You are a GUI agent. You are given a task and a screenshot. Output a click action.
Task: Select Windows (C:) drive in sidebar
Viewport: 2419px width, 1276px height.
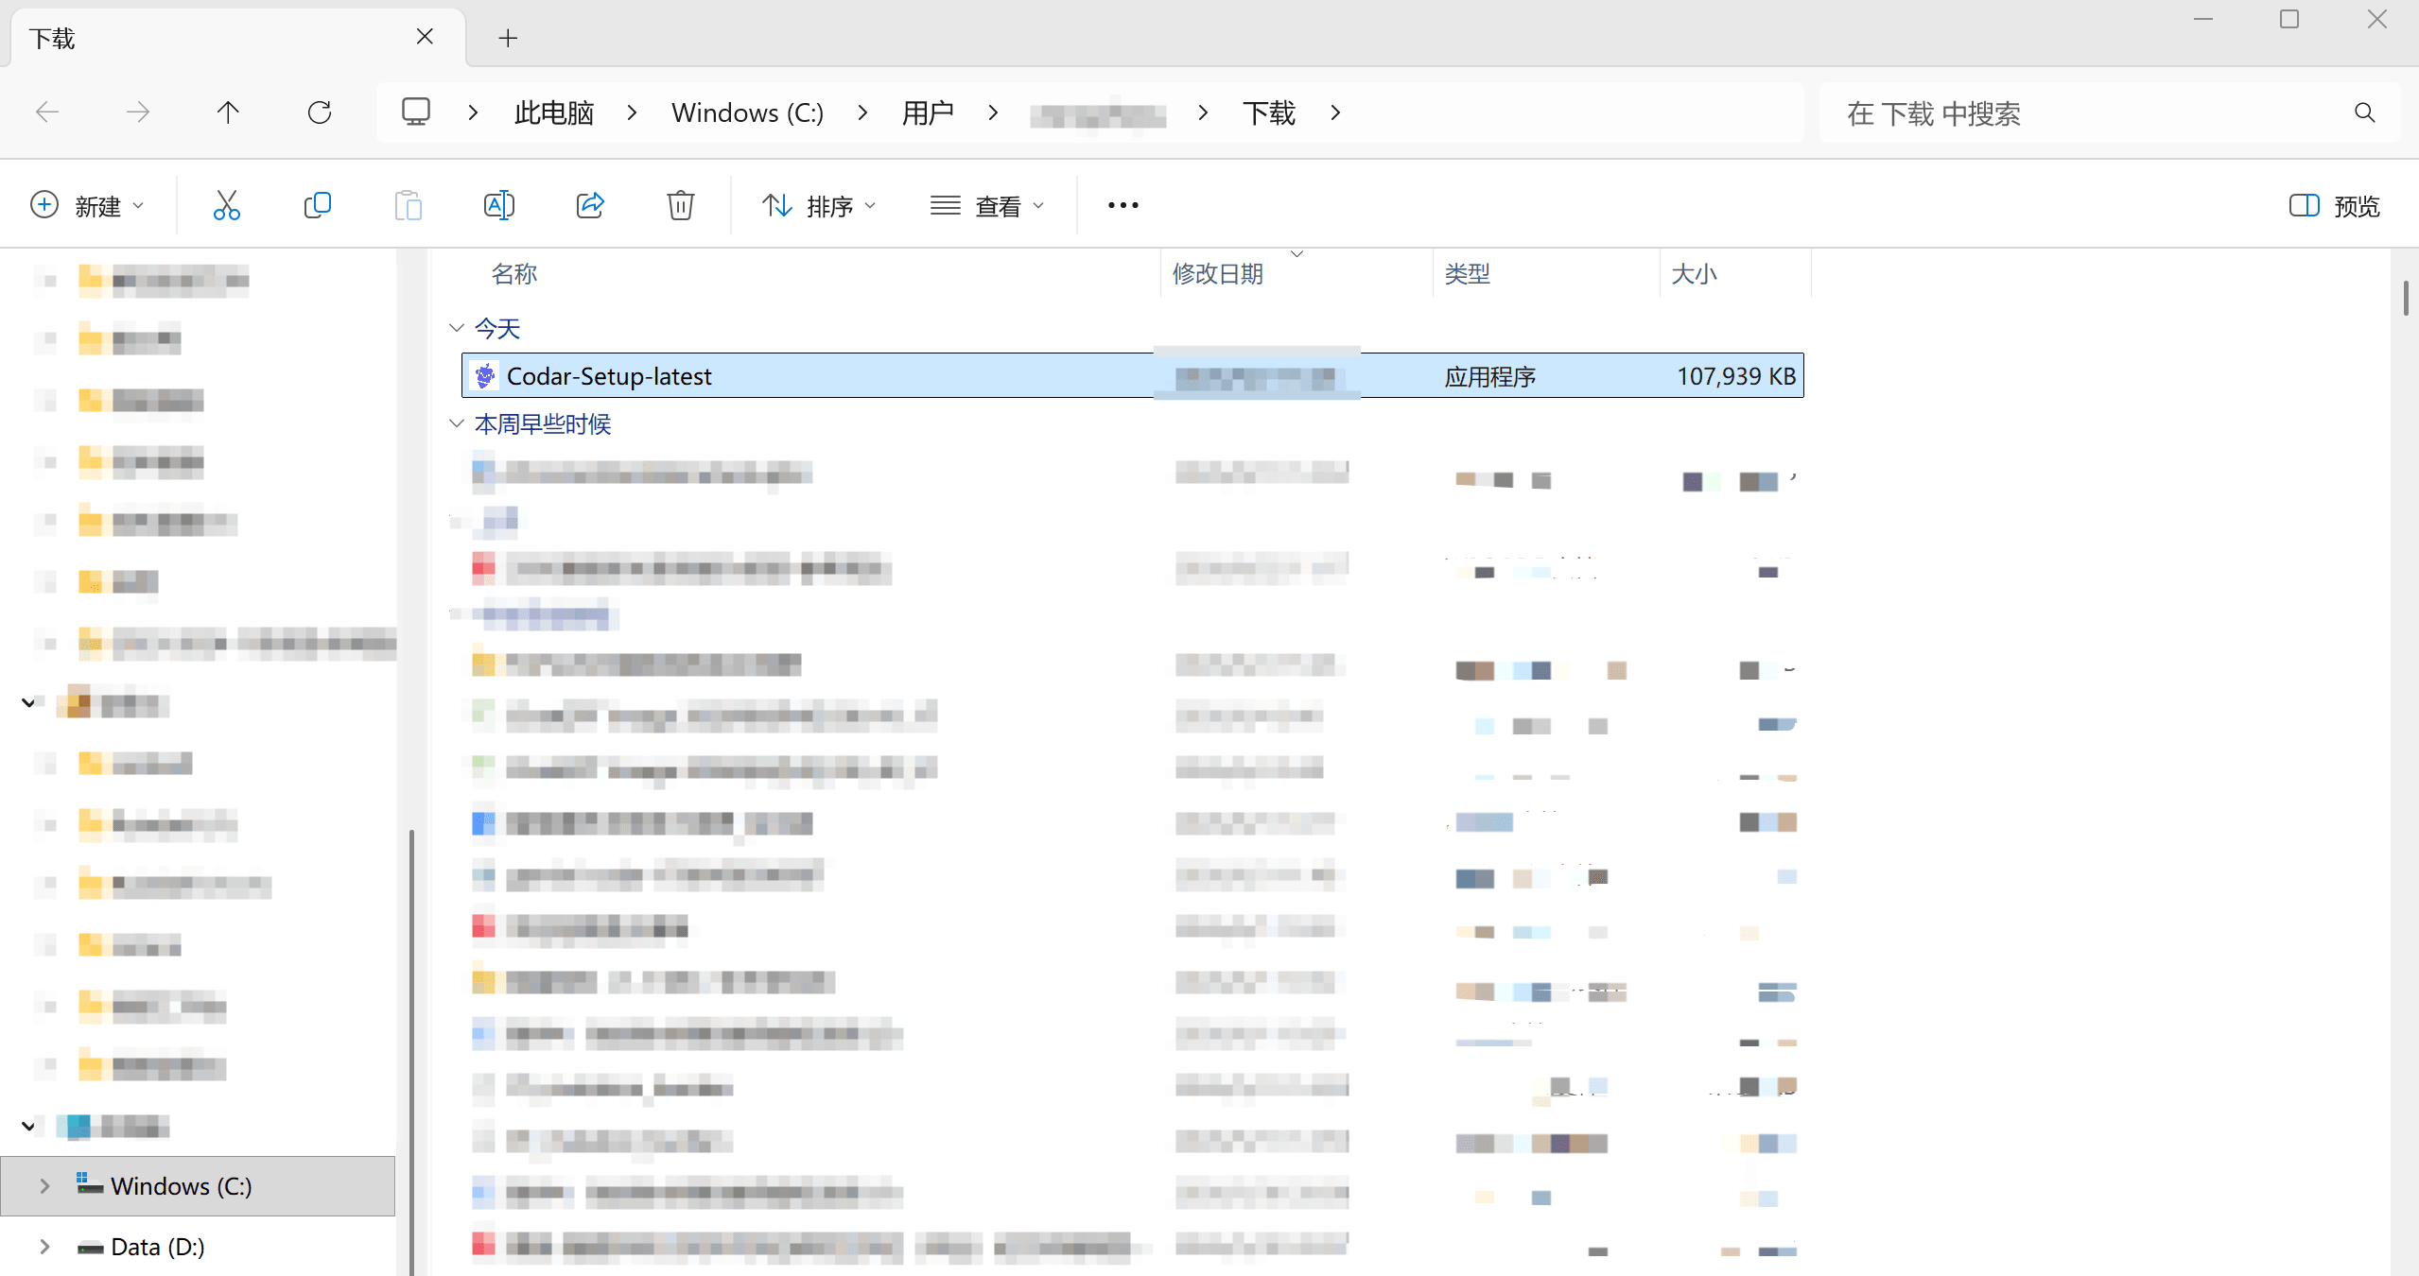(198, 1185)
